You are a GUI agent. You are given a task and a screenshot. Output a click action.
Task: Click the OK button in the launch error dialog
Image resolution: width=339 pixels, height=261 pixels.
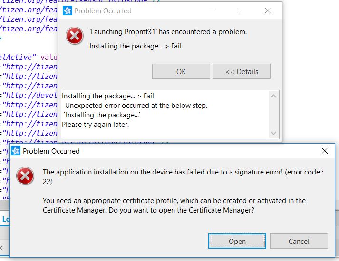181,71
